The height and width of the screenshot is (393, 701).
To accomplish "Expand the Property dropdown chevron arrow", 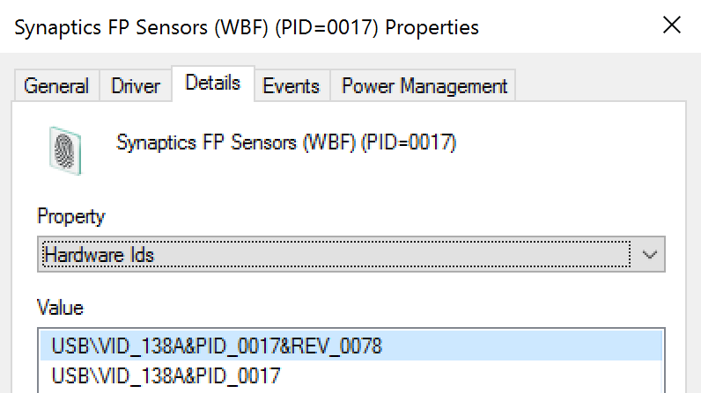I will (650, 255).
